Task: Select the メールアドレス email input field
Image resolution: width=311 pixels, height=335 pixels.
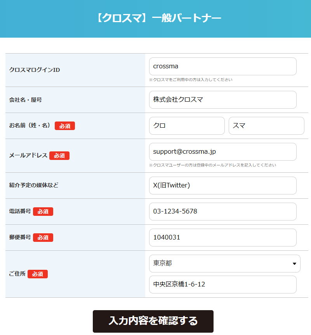Action: pos(223,151)
